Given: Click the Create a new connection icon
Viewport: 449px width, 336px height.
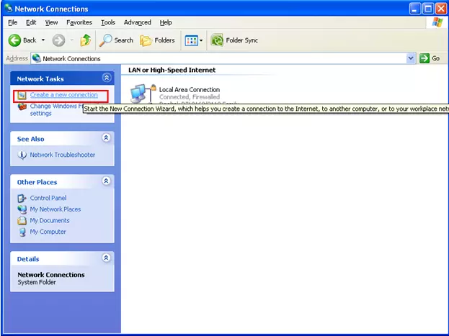Looking at the screenshot, I should 22,95.
